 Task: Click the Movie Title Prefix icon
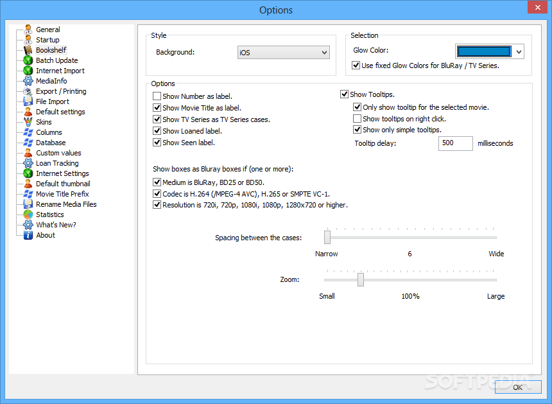(x=28, y=194)
